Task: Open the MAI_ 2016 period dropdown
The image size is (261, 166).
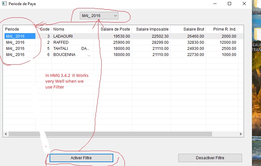Action: point(99,16)
